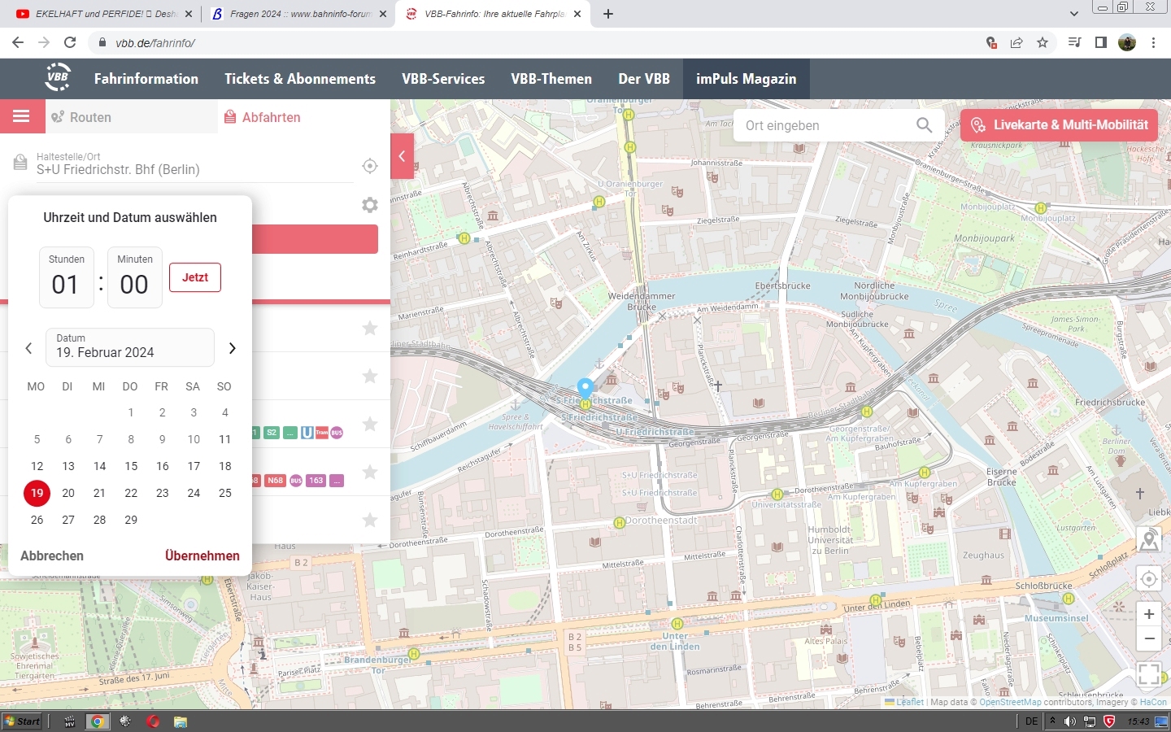Share this page from address bar

point(1016,42)
